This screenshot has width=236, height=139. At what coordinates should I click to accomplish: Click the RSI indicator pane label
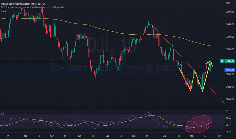pos(3,114)
